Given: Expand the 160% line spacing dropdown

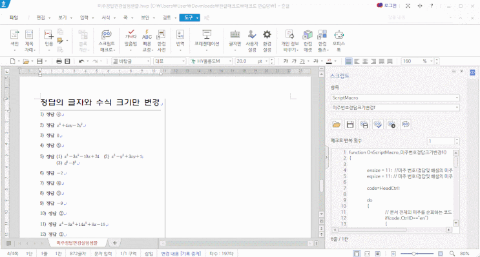Looking at the screenshot, I should (x=432, y=61).
